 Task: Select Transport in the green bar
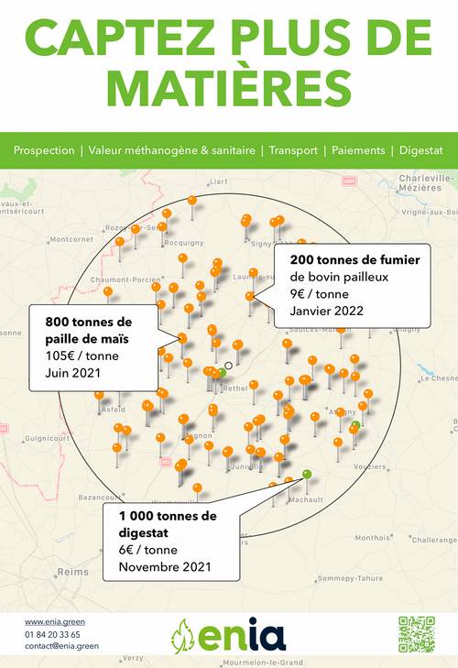(293, 150)
